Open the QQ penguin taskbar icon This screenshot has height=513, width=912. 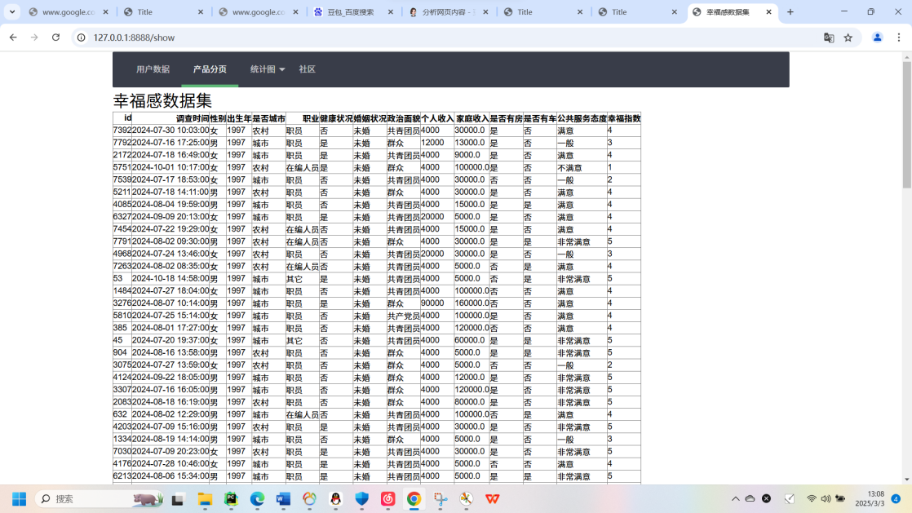tap(335, 499)
